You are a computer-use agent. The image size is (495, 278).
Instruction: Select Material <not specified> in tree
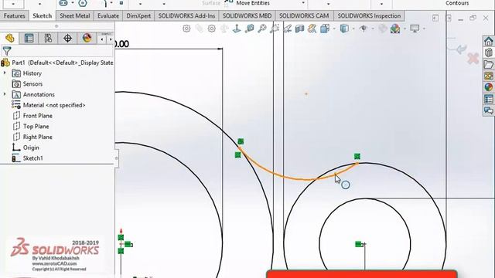click(x=48, y=105)
